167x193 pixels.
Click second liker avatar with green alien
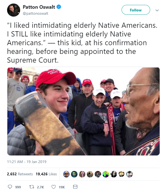74,174
